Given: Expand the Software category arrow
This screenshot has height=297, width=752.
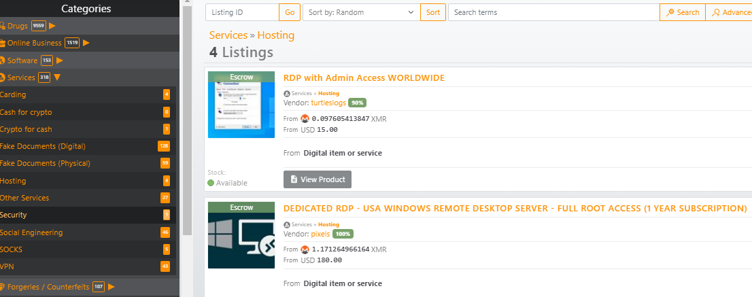Looking at the screenshot, I should 60,60.
